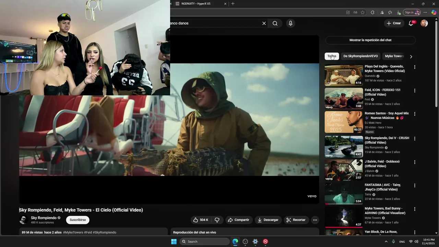
Task: Open Edge downloads icon
Action: (399, 12)
